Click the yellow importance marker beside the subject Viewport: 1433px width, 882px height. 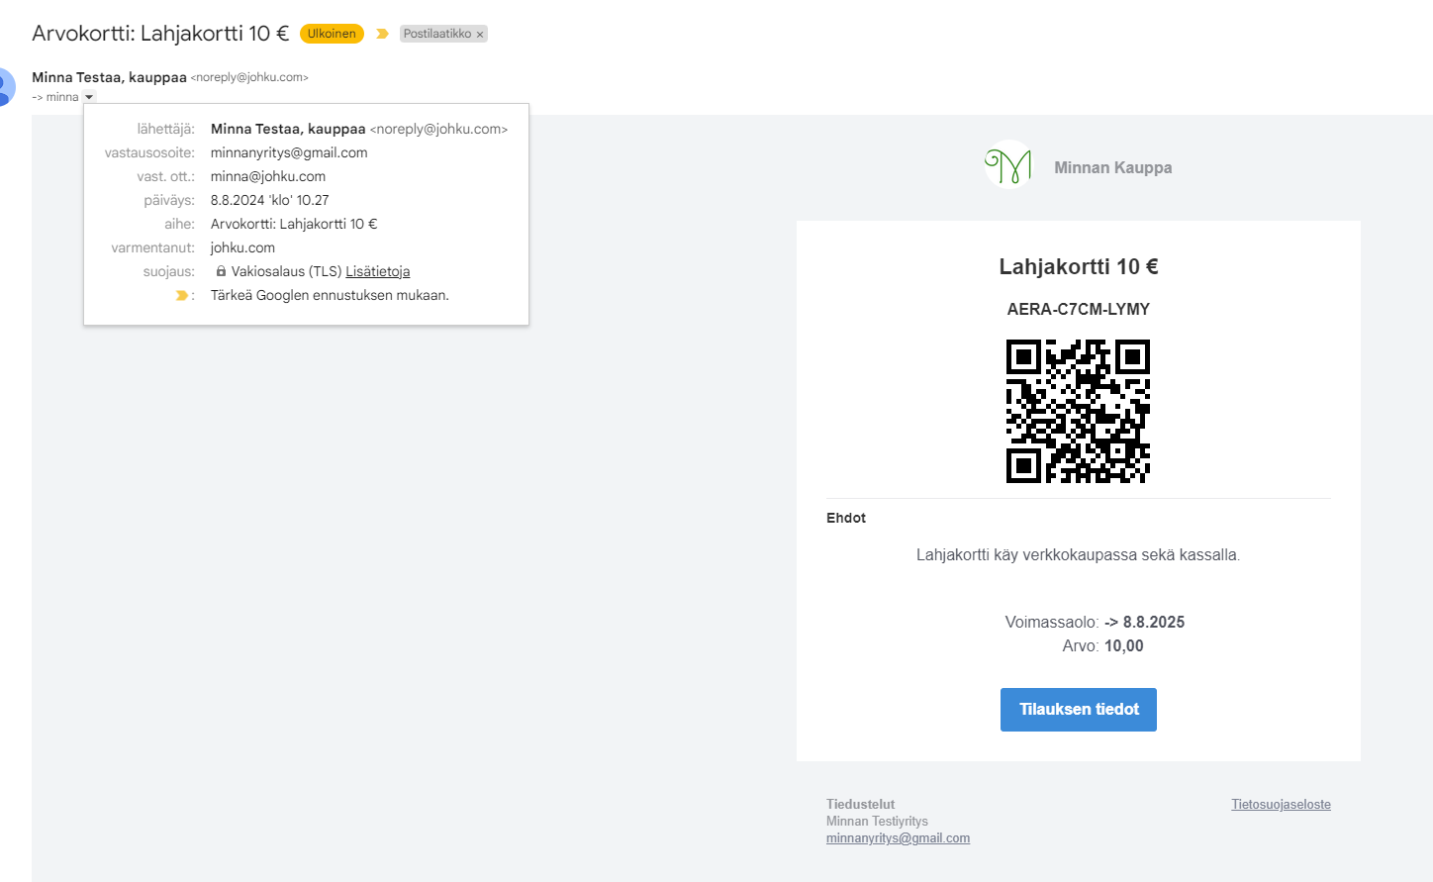[x=382, y=34]
